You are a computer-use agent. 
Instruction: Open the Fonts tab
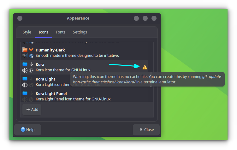61,32
